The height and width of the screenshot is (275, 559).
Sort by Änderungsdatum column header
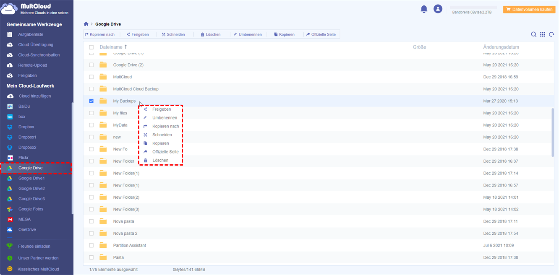tap(501, 47)
